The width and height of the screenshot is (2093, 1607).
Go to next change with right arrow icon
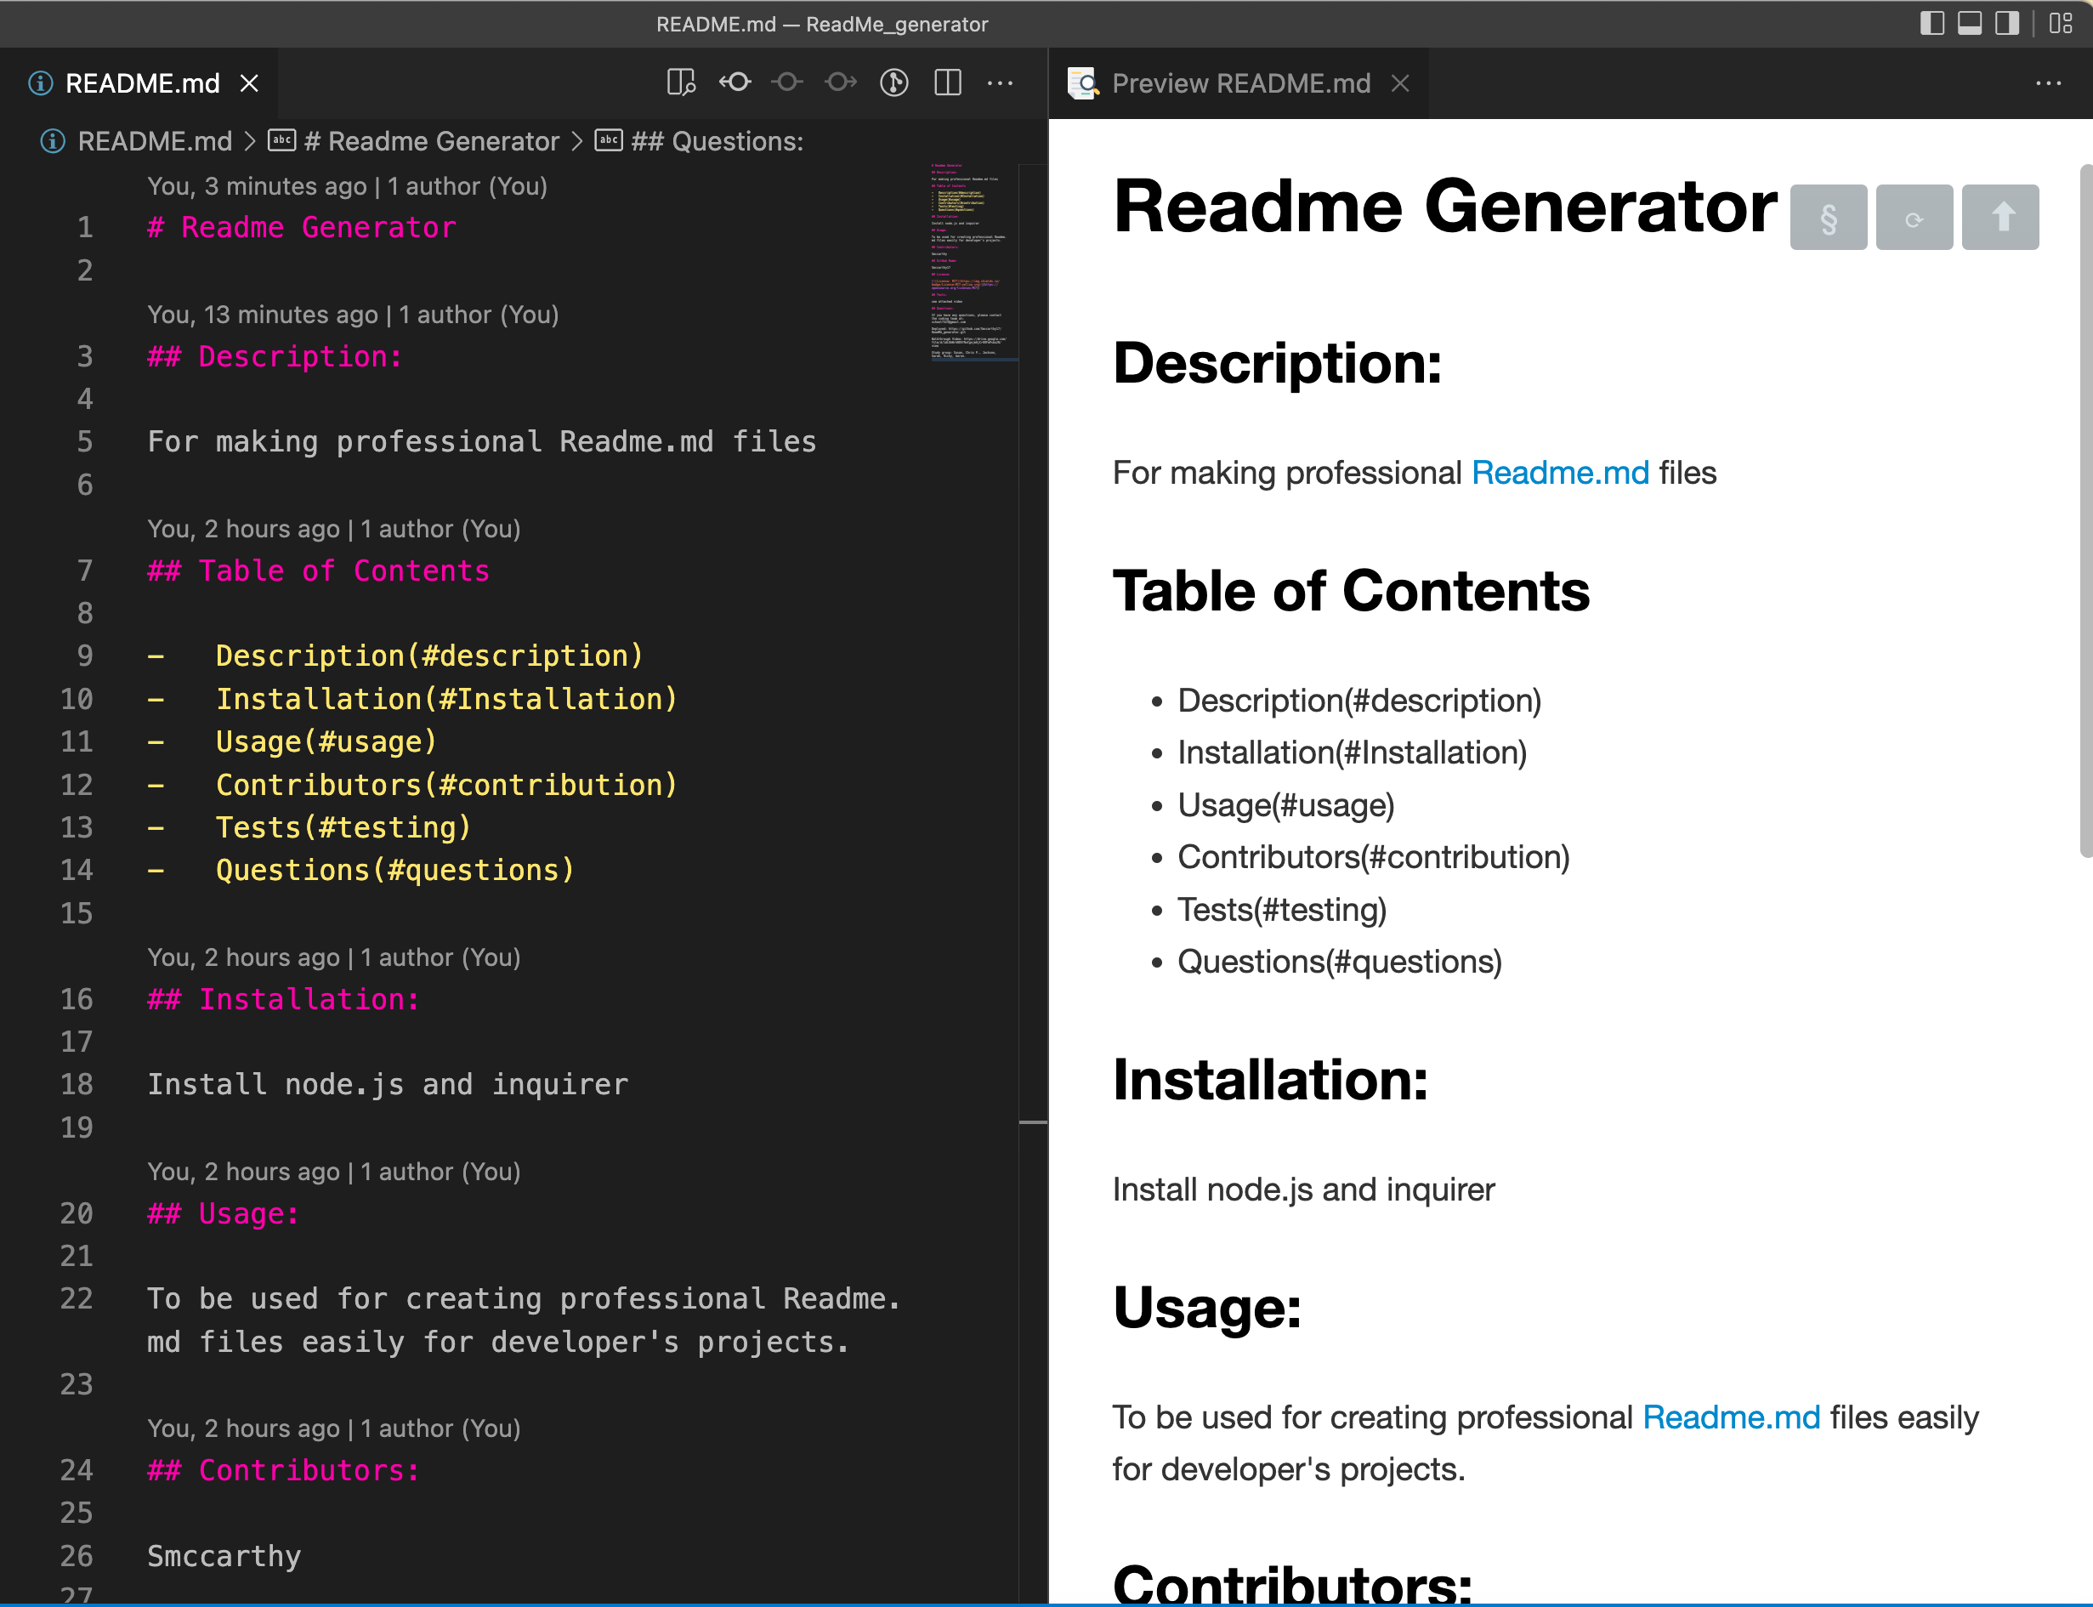tap(841, 83)
